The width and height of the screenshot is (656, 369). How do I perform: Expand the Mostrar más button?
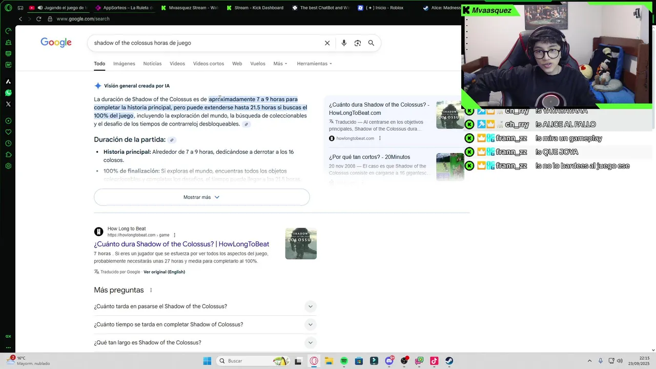coord(201,197)
